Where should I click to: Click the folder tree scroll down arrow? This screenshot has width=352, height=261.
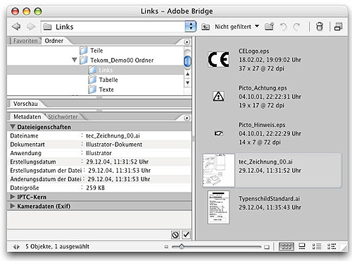(x=187, y=83)
